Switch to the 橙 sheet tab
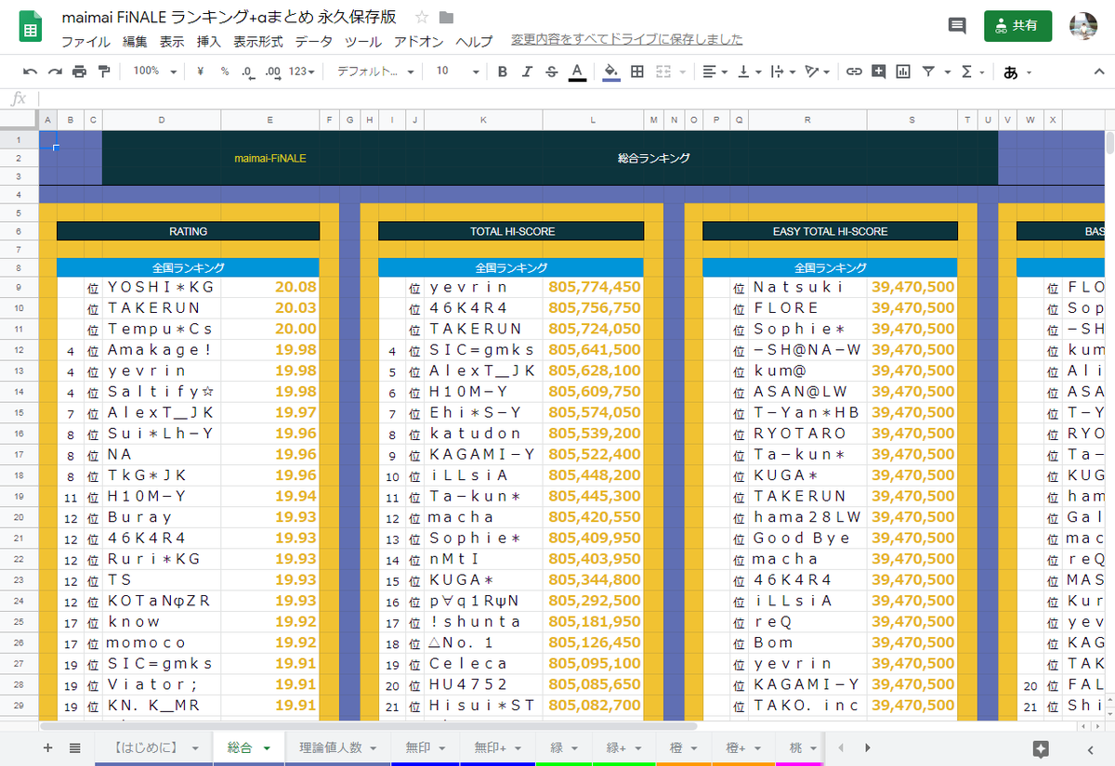The image size is (1115, 766). [683, 747]
